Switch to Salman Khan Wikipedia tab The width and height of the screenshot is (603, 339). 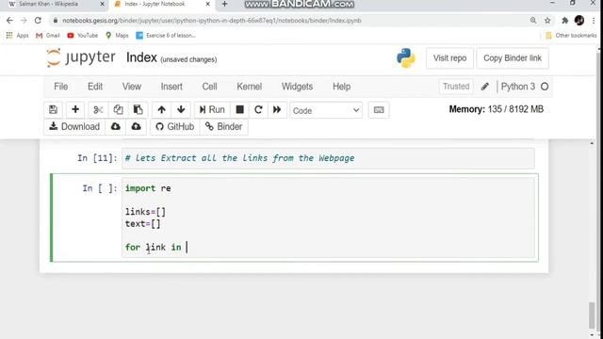[x=54, y=4]
